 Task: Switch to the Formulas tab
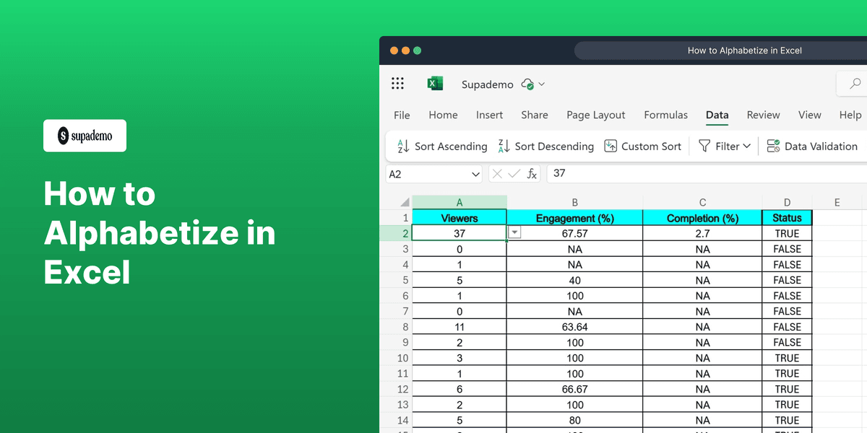(665, 115)
